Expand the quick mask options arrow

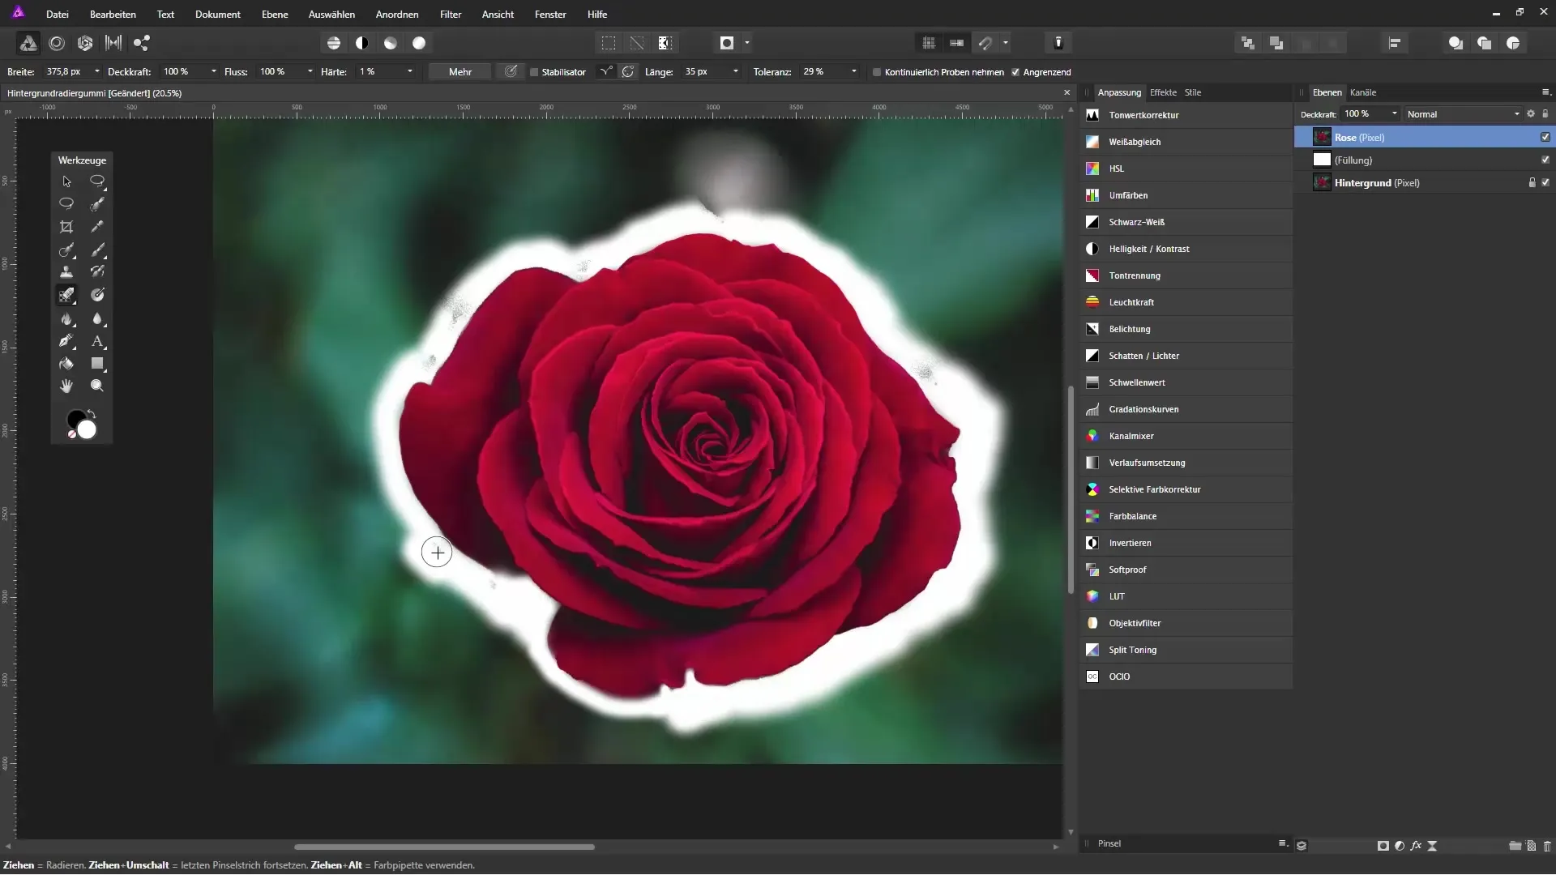[x=747, y=43]
